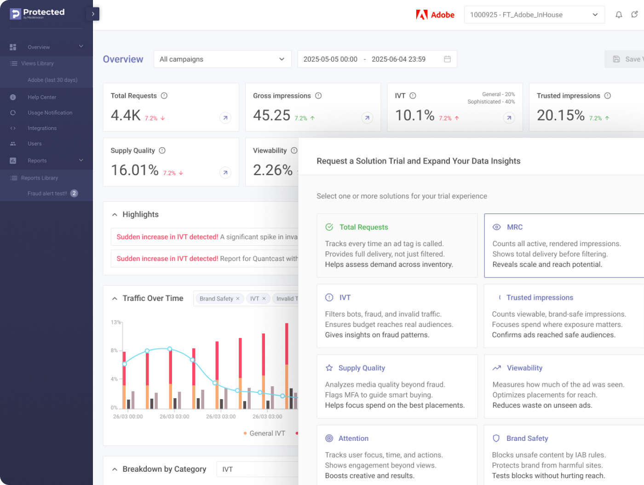Click the IVT card info icon
This screenshot has height=485, width=644.
pos(413,96)
